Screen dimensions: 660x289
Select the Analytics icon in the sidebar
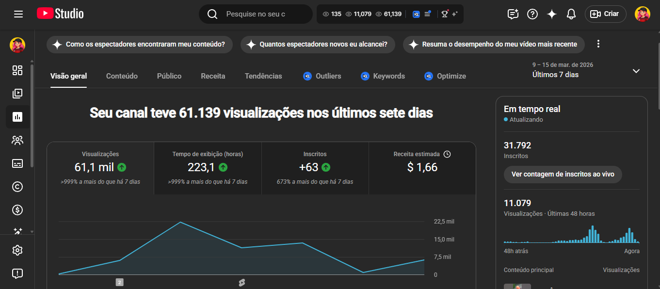(x=17, y=116)
